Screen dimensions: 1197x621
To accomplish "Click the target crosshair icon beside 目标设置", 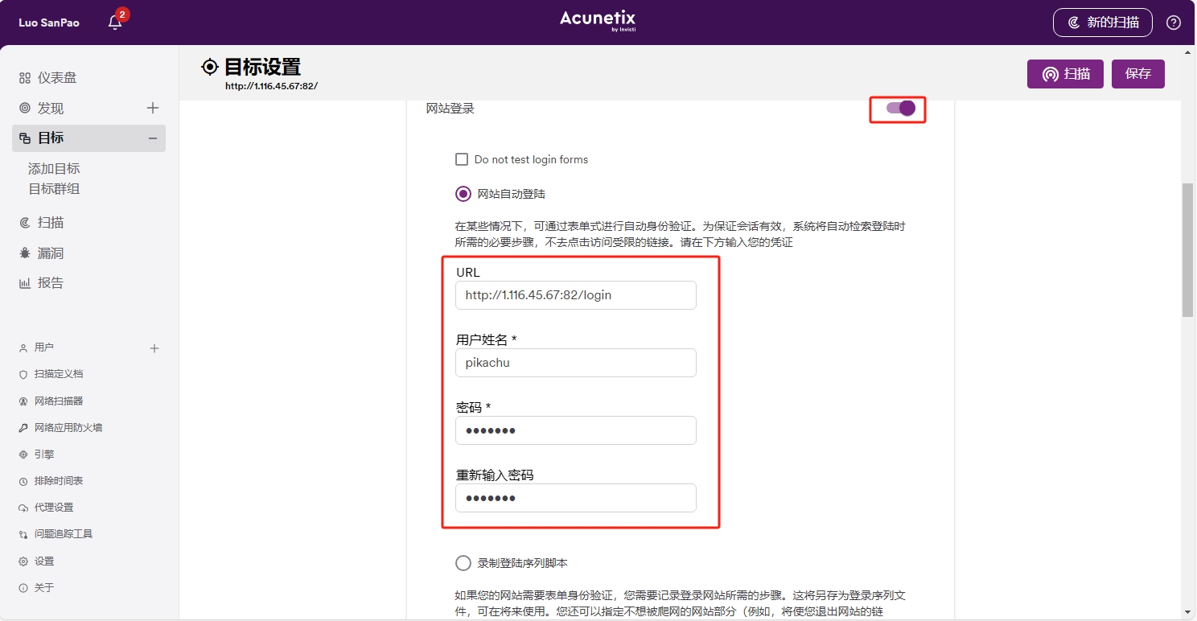I will coord(210,67).
